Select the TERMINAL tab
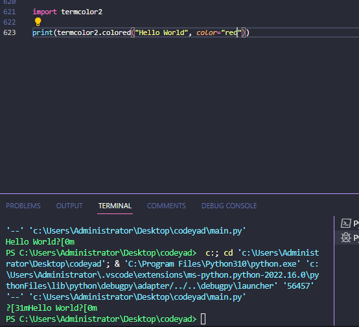359x327 pixels. [x=115, y=206]
